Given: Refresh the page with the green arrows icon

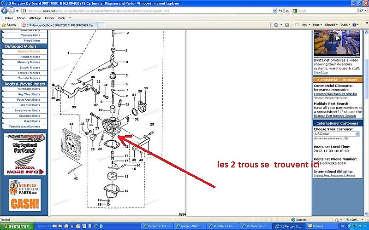Looking at the screenshot, I should coord(280,11).
